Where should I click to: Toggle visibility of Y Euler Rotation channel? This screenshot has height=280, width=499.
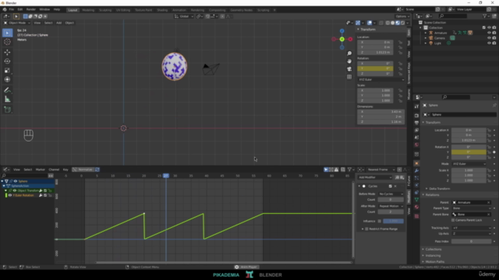tap(10, 195)
